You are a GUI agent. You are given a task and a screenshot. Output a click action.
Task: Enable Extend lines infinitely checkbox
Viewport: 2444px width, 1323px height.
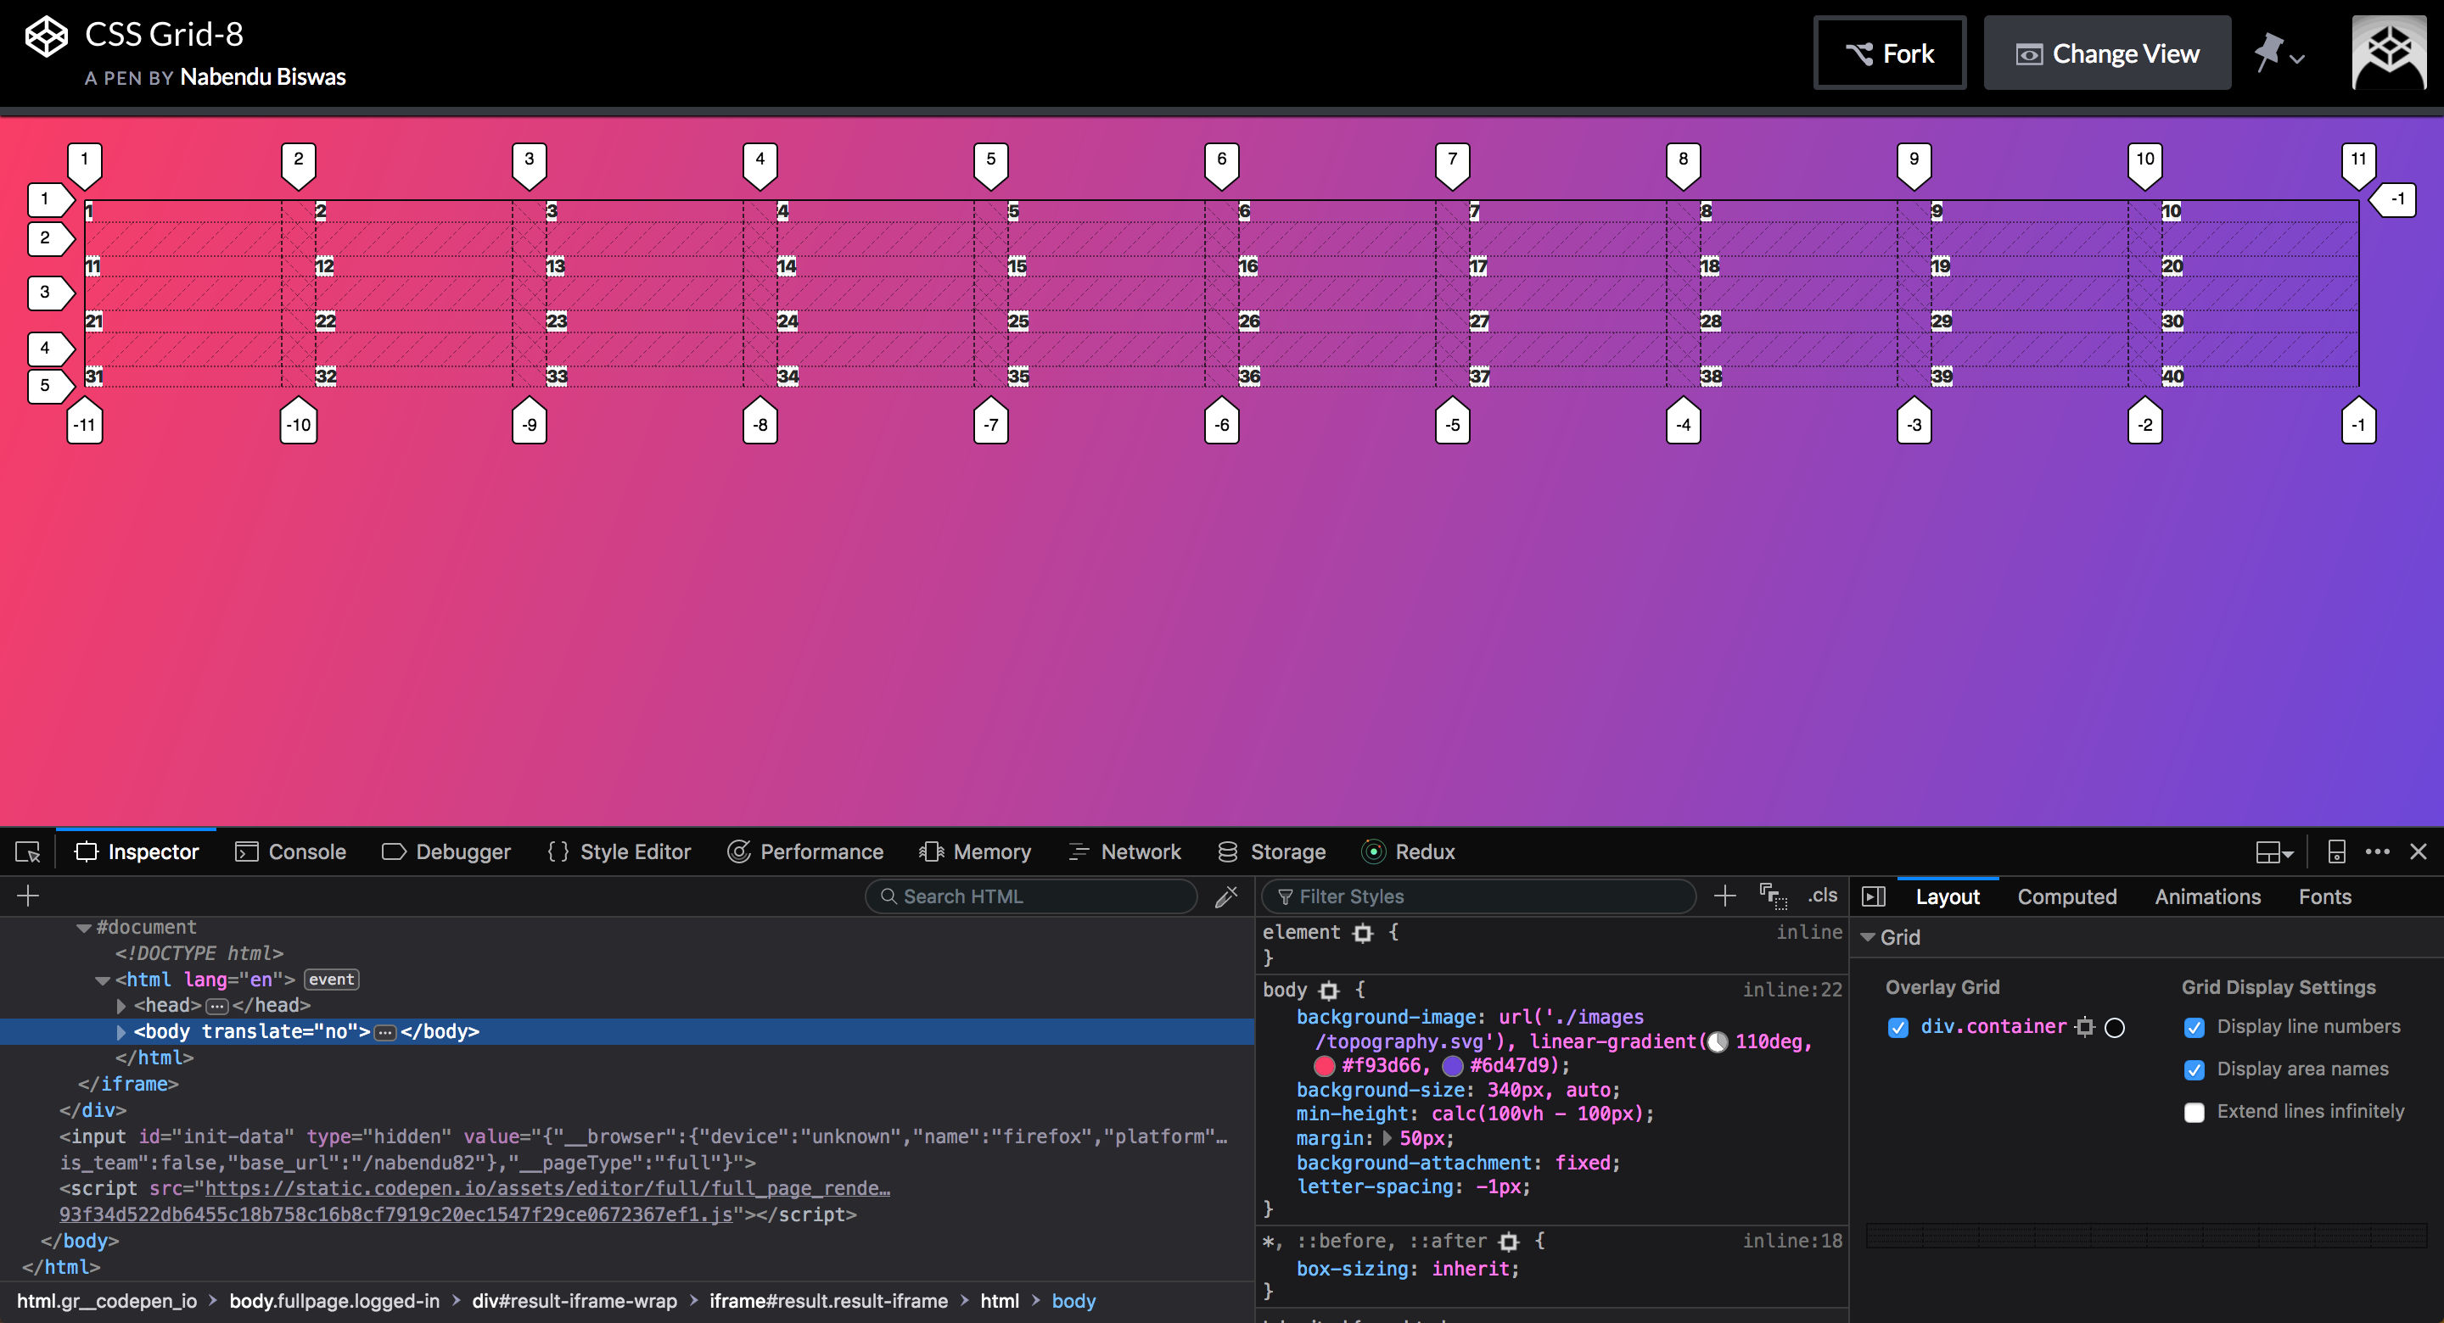pos(2194,1113)
